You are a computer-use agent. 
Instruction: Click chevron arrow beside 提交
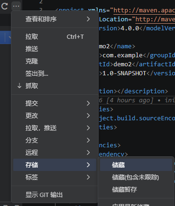(x=88, y=103)
